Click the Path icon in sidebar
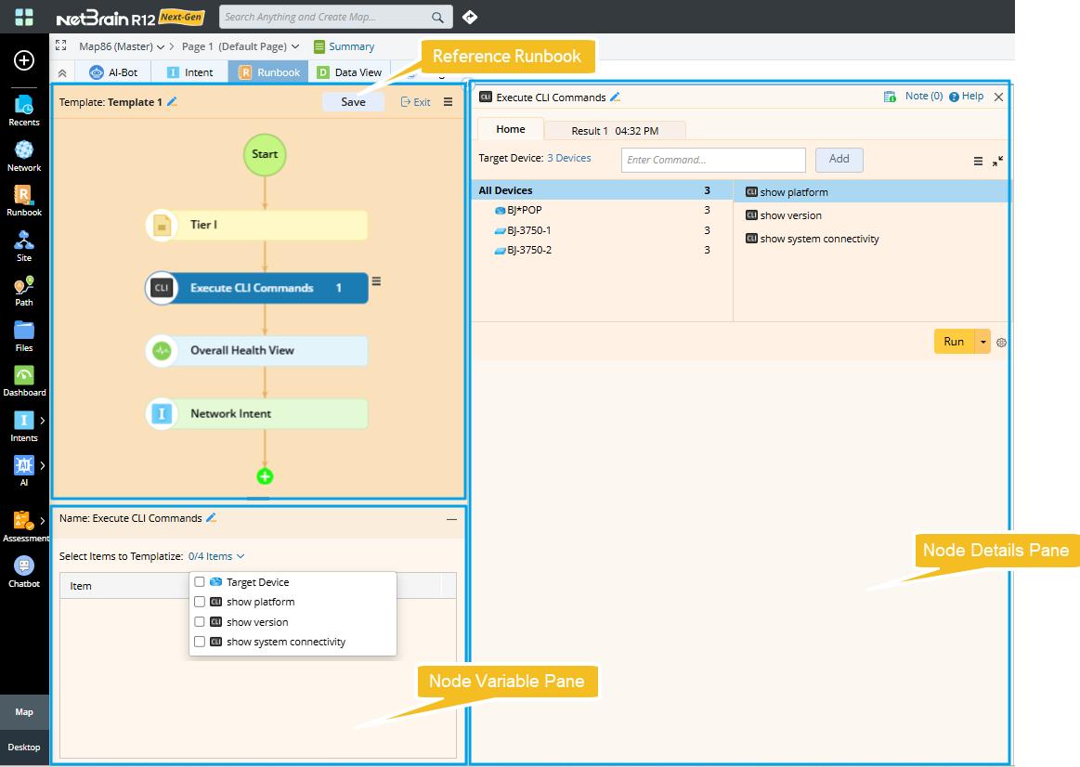1080x767 pixels. pos(24,285)
